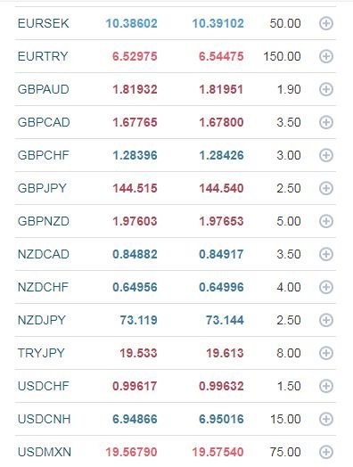The width and height of the screenshot is (353, 467).
Task: Click the plus icon for EURSEK
Action: pyautogui.click(x=326, y=23)
